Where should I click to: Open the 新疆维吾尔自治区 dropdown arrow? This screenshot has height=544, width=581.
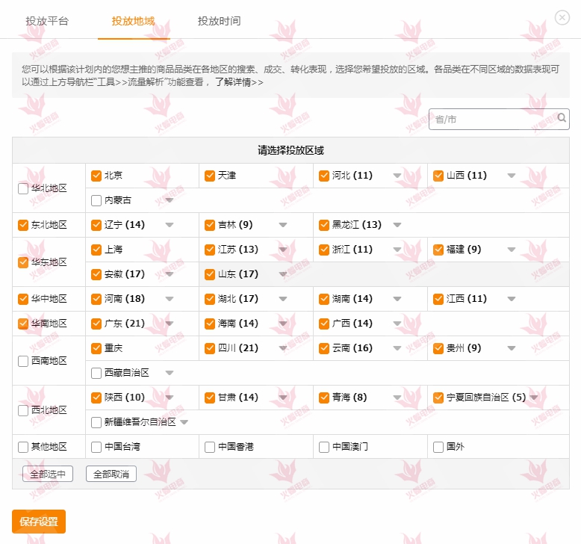(x=184, y=422)
